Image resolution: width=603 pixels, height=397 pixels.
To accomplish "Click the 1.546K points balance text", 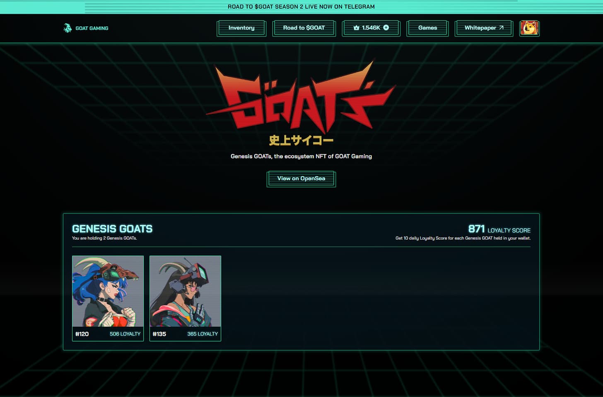I will 371,28.
